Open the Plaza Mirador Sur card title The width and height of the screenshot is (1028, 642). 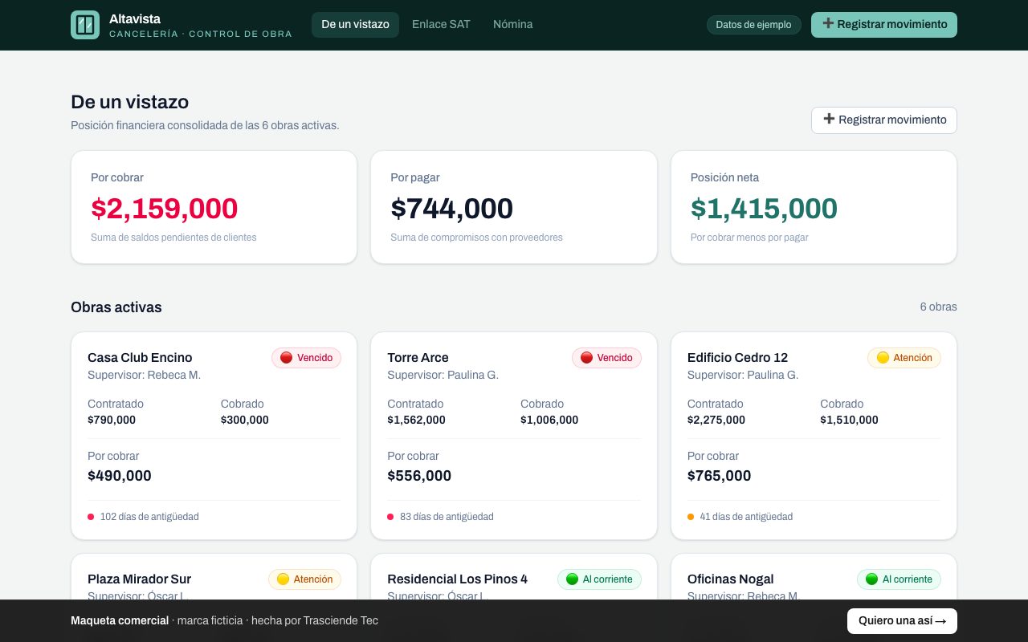click(x=139, y=579)
